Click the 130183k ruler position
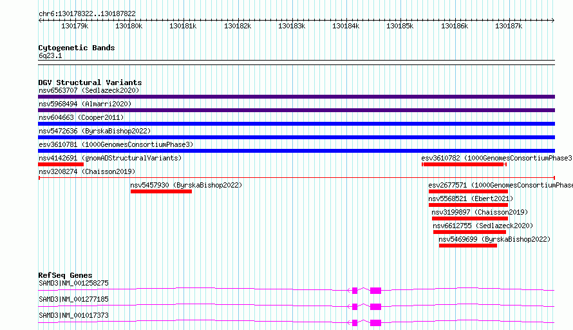Image resolution: width=573 pixels, height=330 pixels. 292,26
